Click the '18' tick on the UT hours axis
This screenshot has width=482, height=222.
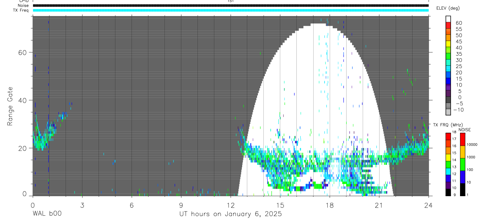coord(329,205)
